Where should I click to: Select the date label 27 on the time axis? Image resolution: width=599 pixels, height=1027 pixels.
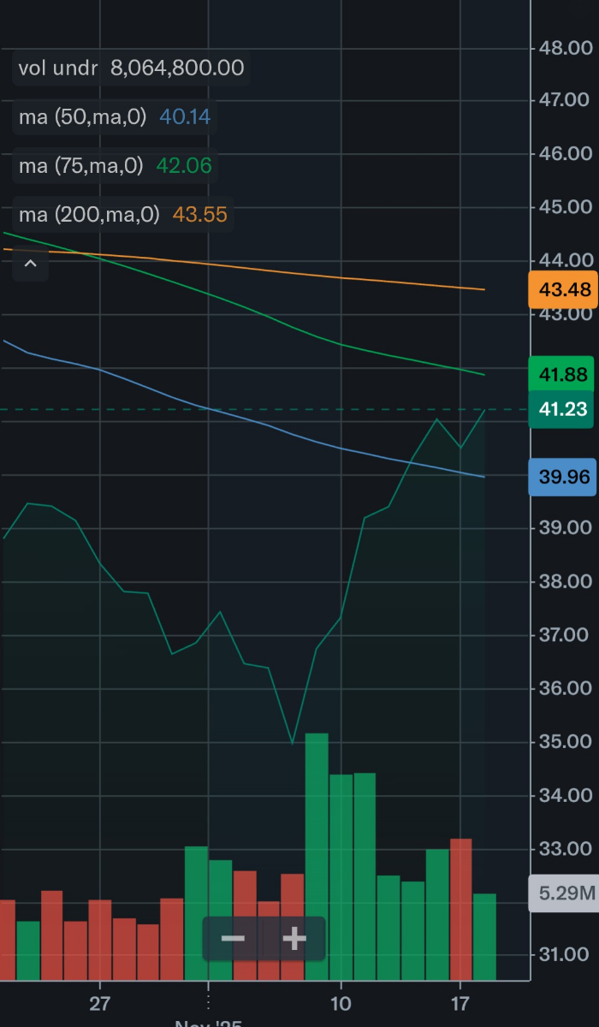coord(100,1003)
